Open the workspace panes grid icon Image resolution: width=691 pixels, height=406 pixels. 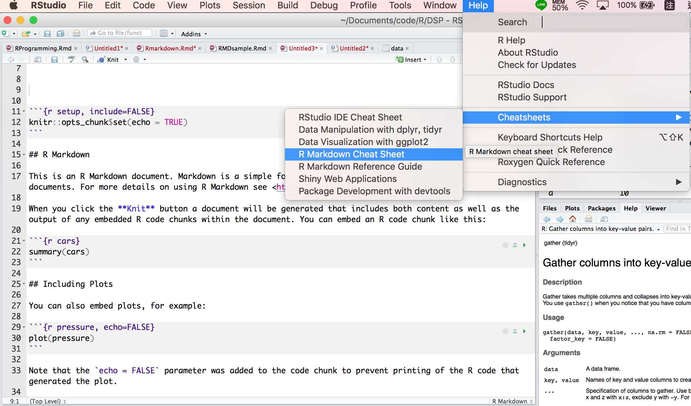click(164, 33)
